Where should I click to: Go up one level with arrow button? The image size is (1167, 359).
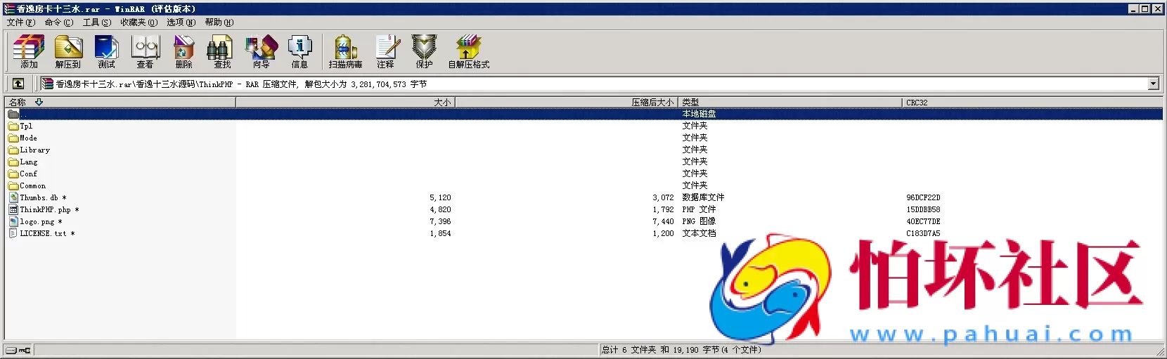coord(18,84)
